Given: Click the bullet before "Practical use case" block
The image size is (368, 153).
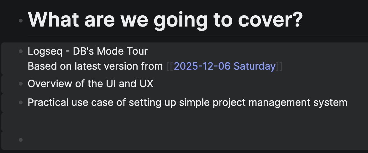Looking at the screenshot, I should tap(21, 102).
